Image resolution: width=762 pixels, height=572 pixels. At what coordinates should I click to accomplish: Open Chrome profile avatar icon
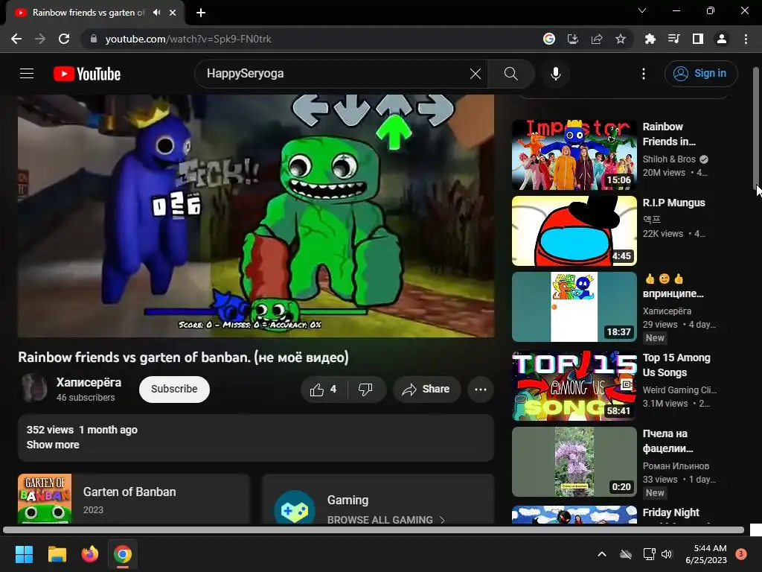[x=722, y=39]
